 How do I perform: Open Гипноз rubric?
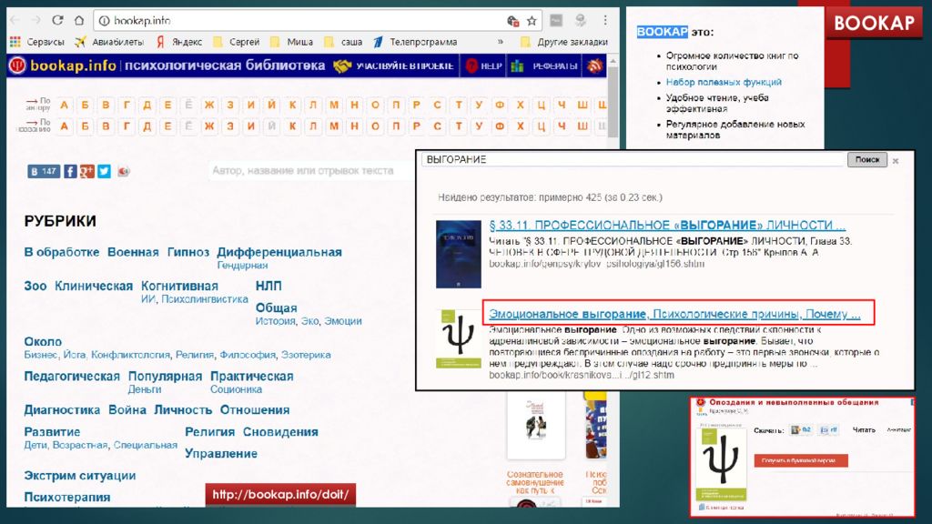pyautogui.click(x=188, y=252)
